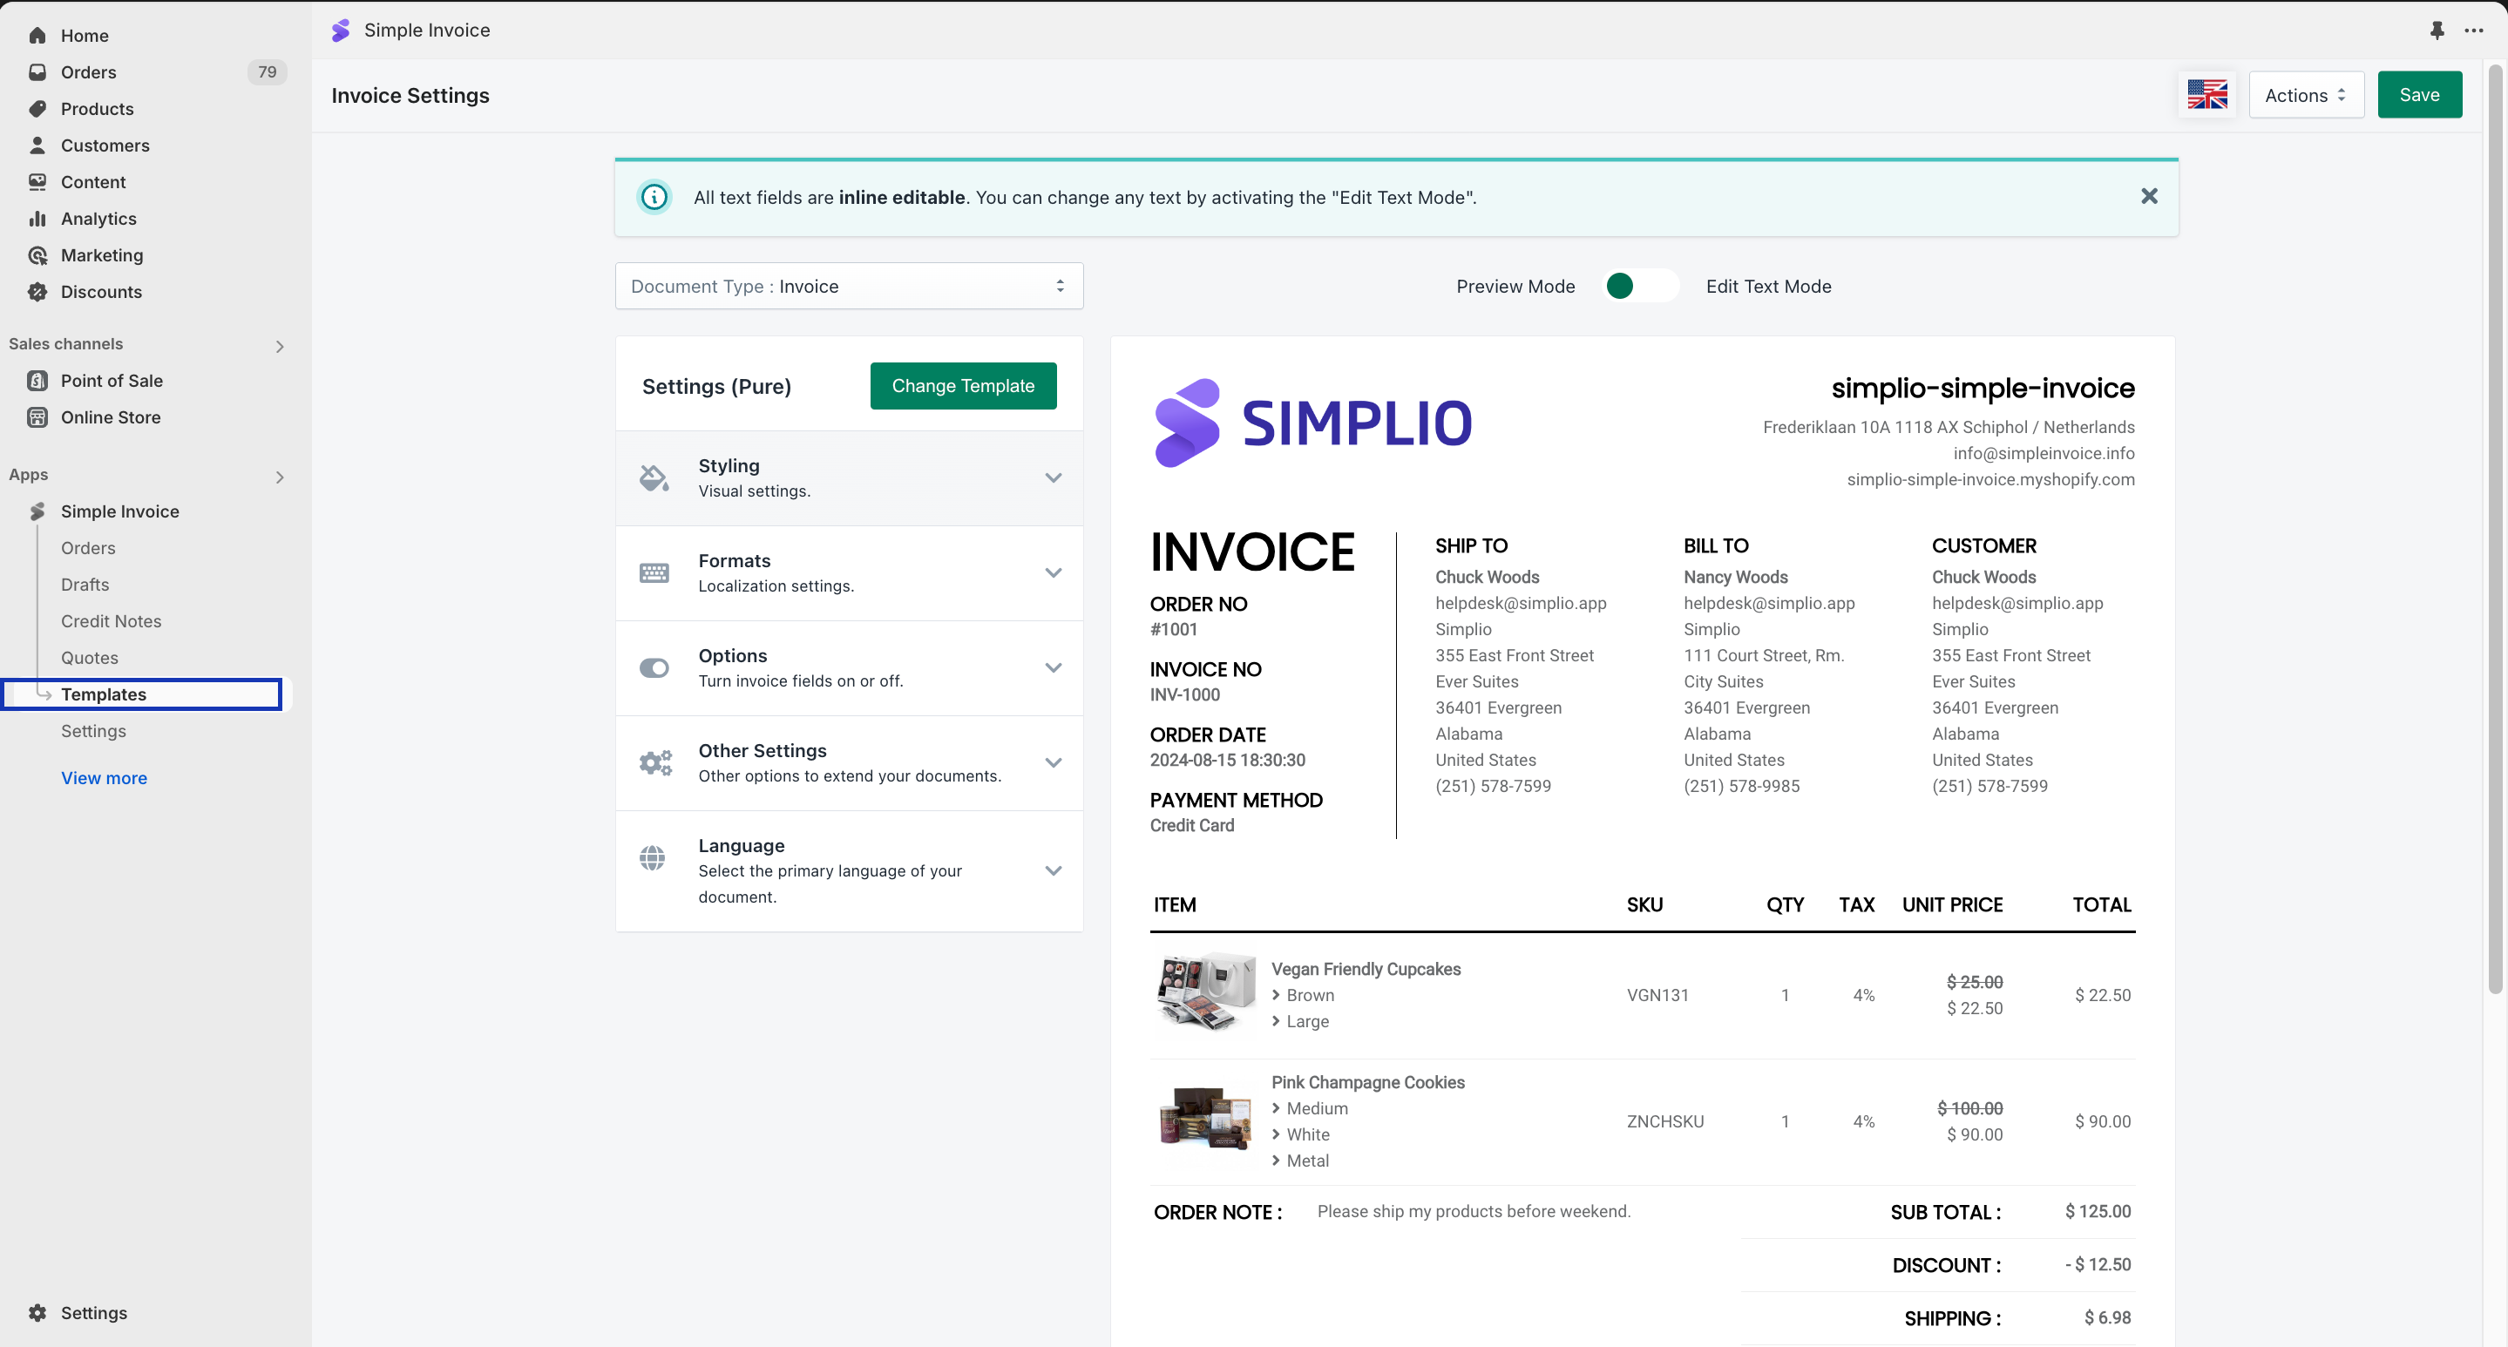Open the three-dots more menu

click(2474, 30)
